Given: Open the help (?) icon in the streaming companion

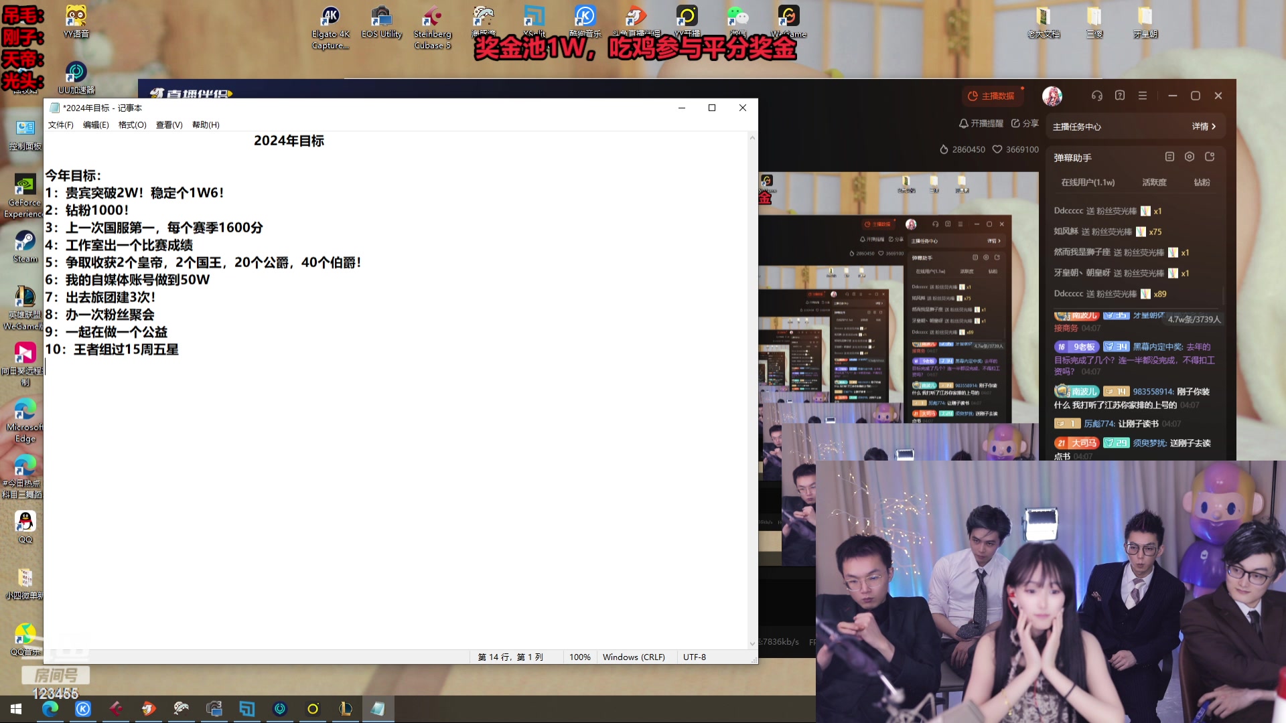Looking at the screenshot, I should tap(1119, 96).
